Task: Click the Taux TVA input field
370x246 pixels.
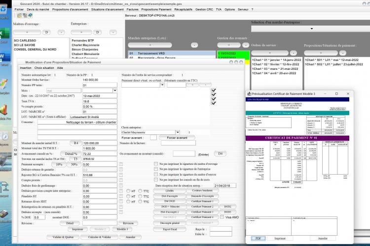Action: 100,101
